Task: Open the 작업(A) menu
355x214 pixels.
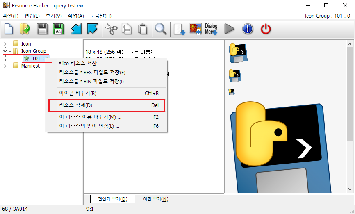Action: tap(75, 16)
